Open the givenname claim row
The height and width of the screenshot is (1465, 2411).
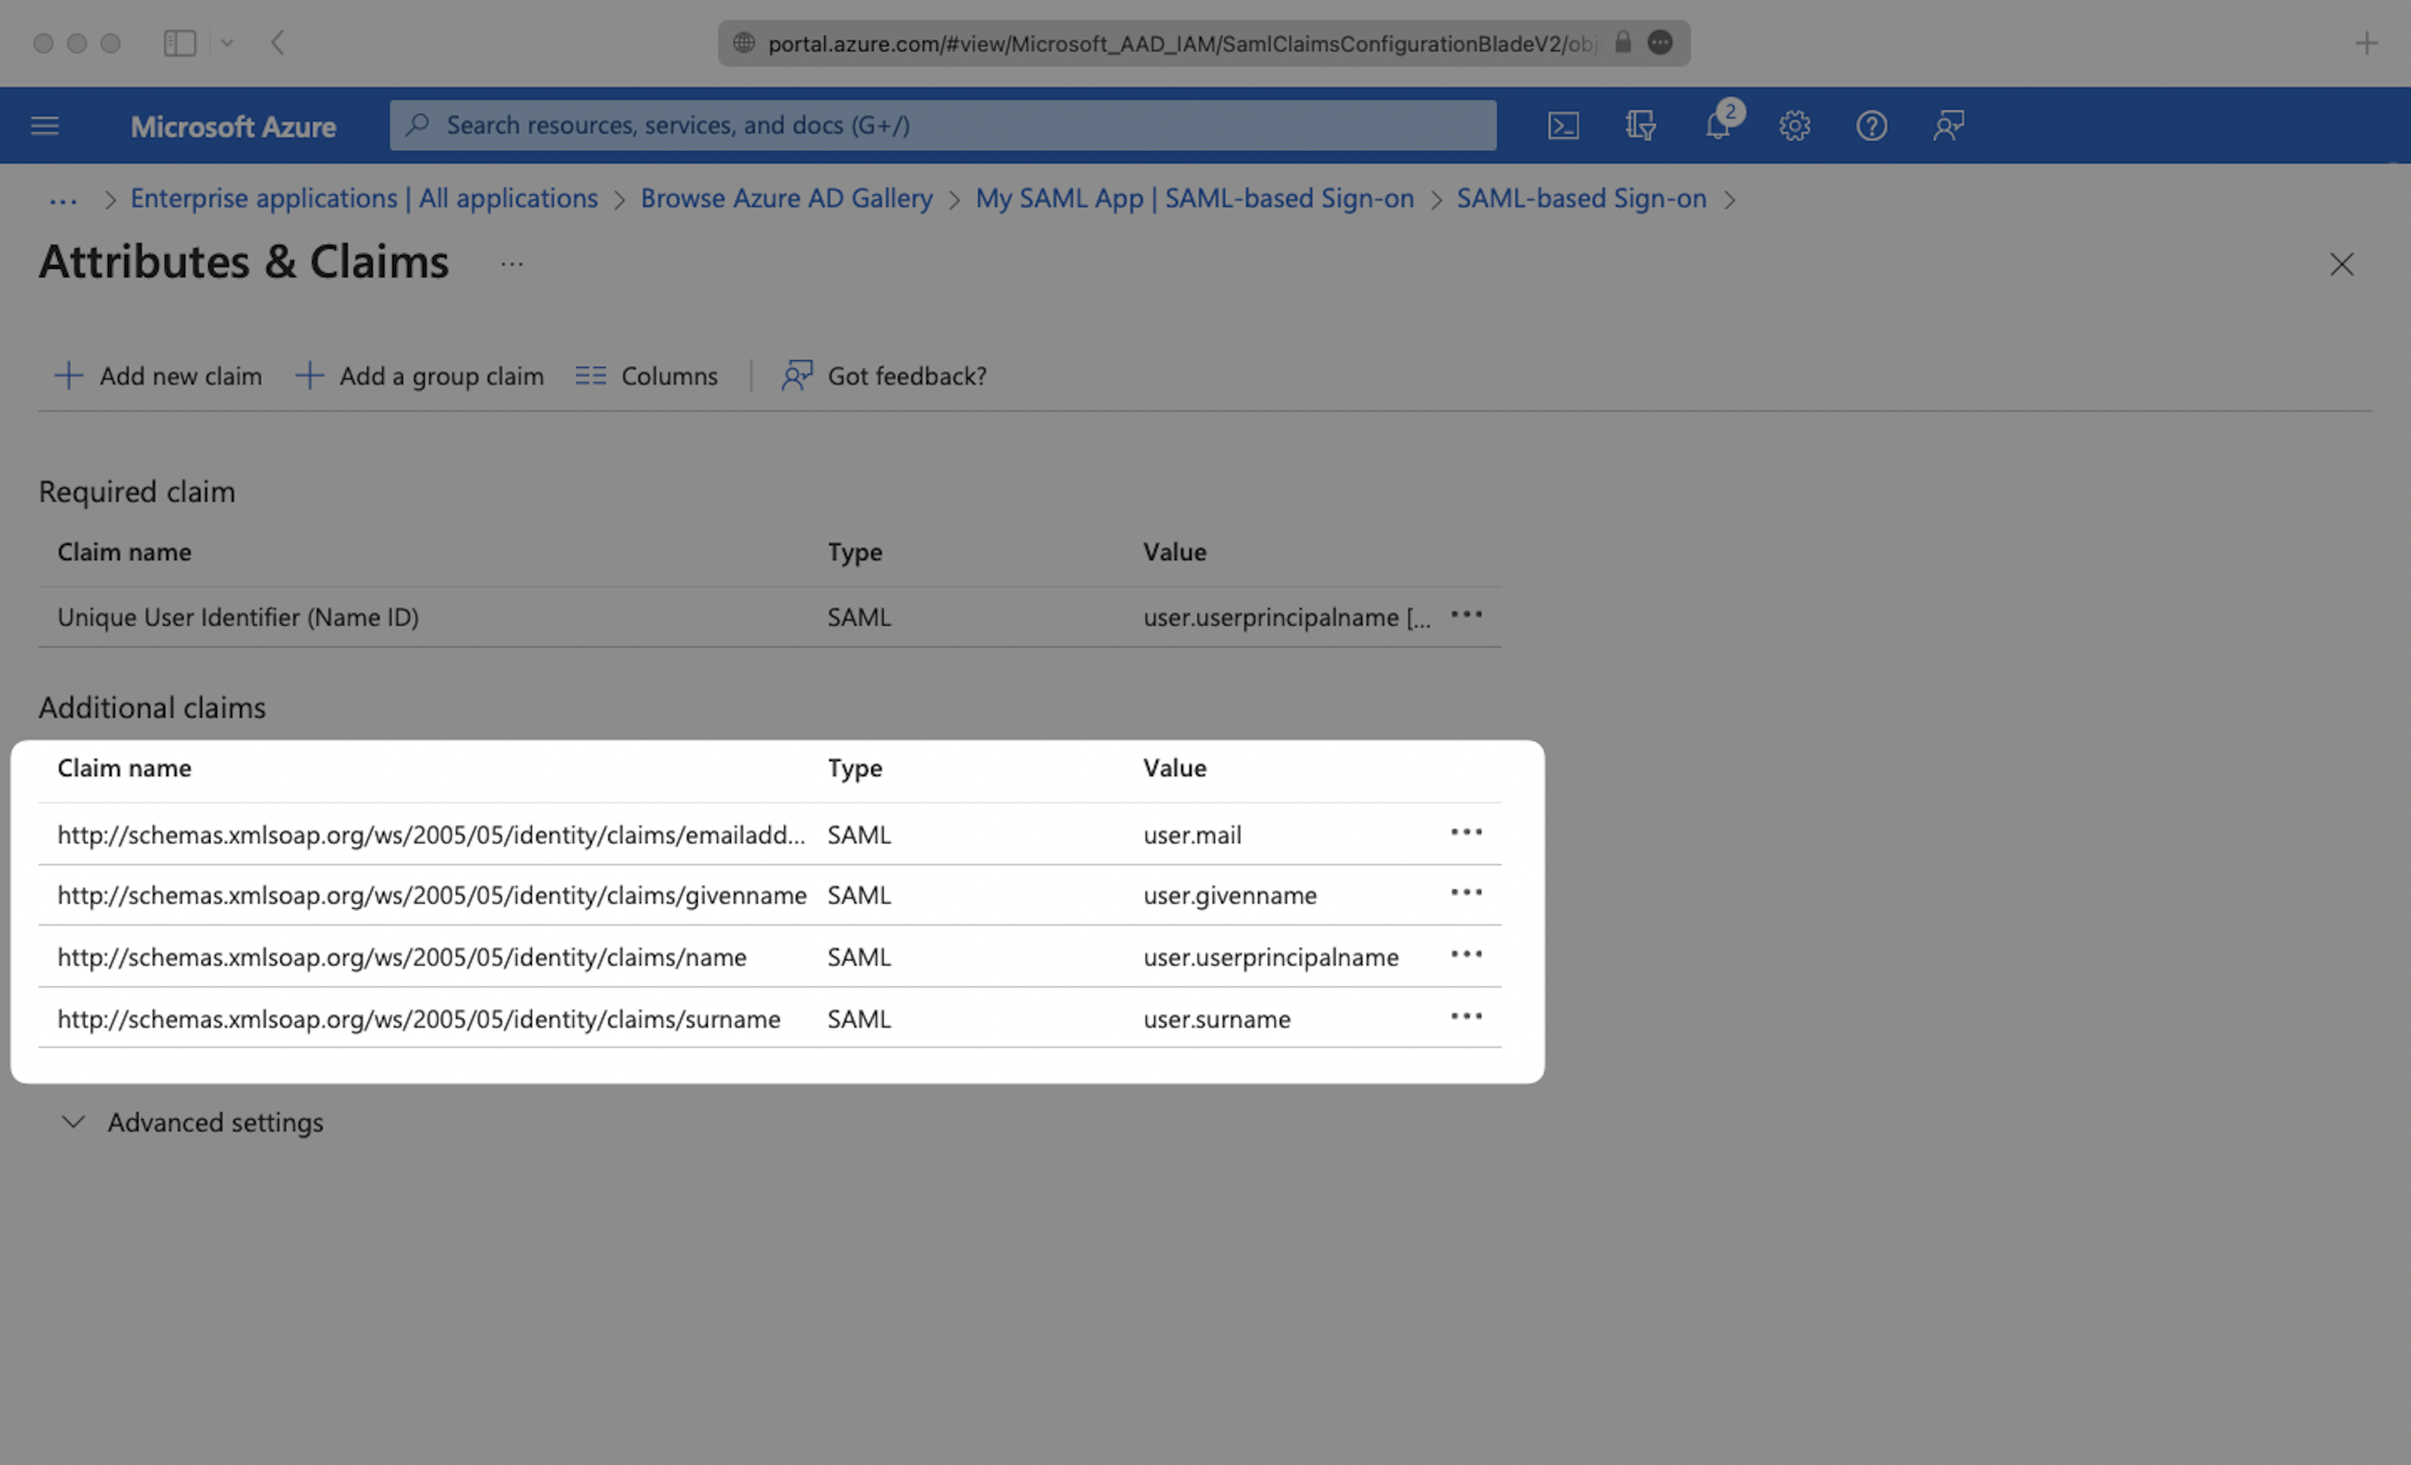point(431,895)
